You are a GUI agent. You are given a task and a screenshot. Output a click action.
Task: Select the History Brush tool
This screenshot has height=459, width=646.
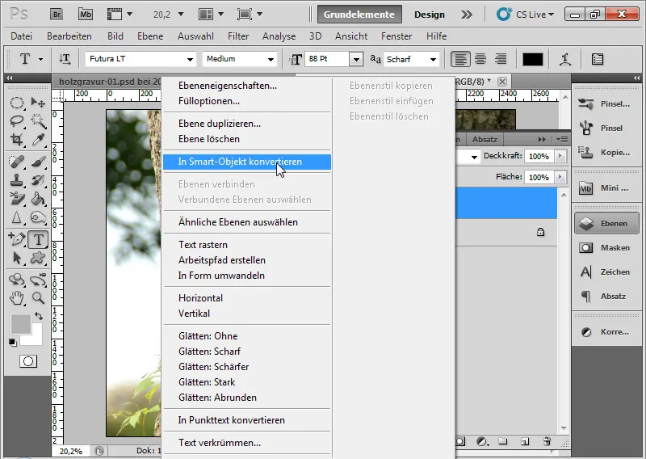[x=38, y=180]
